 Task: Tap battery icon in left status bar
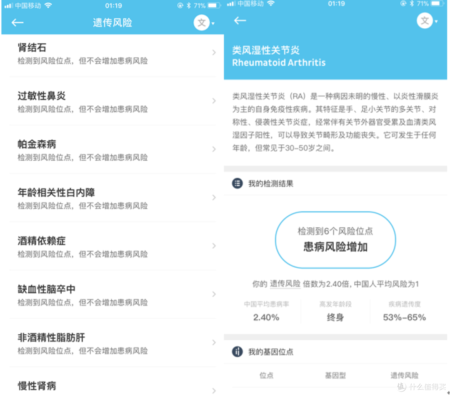coord(213,5)
